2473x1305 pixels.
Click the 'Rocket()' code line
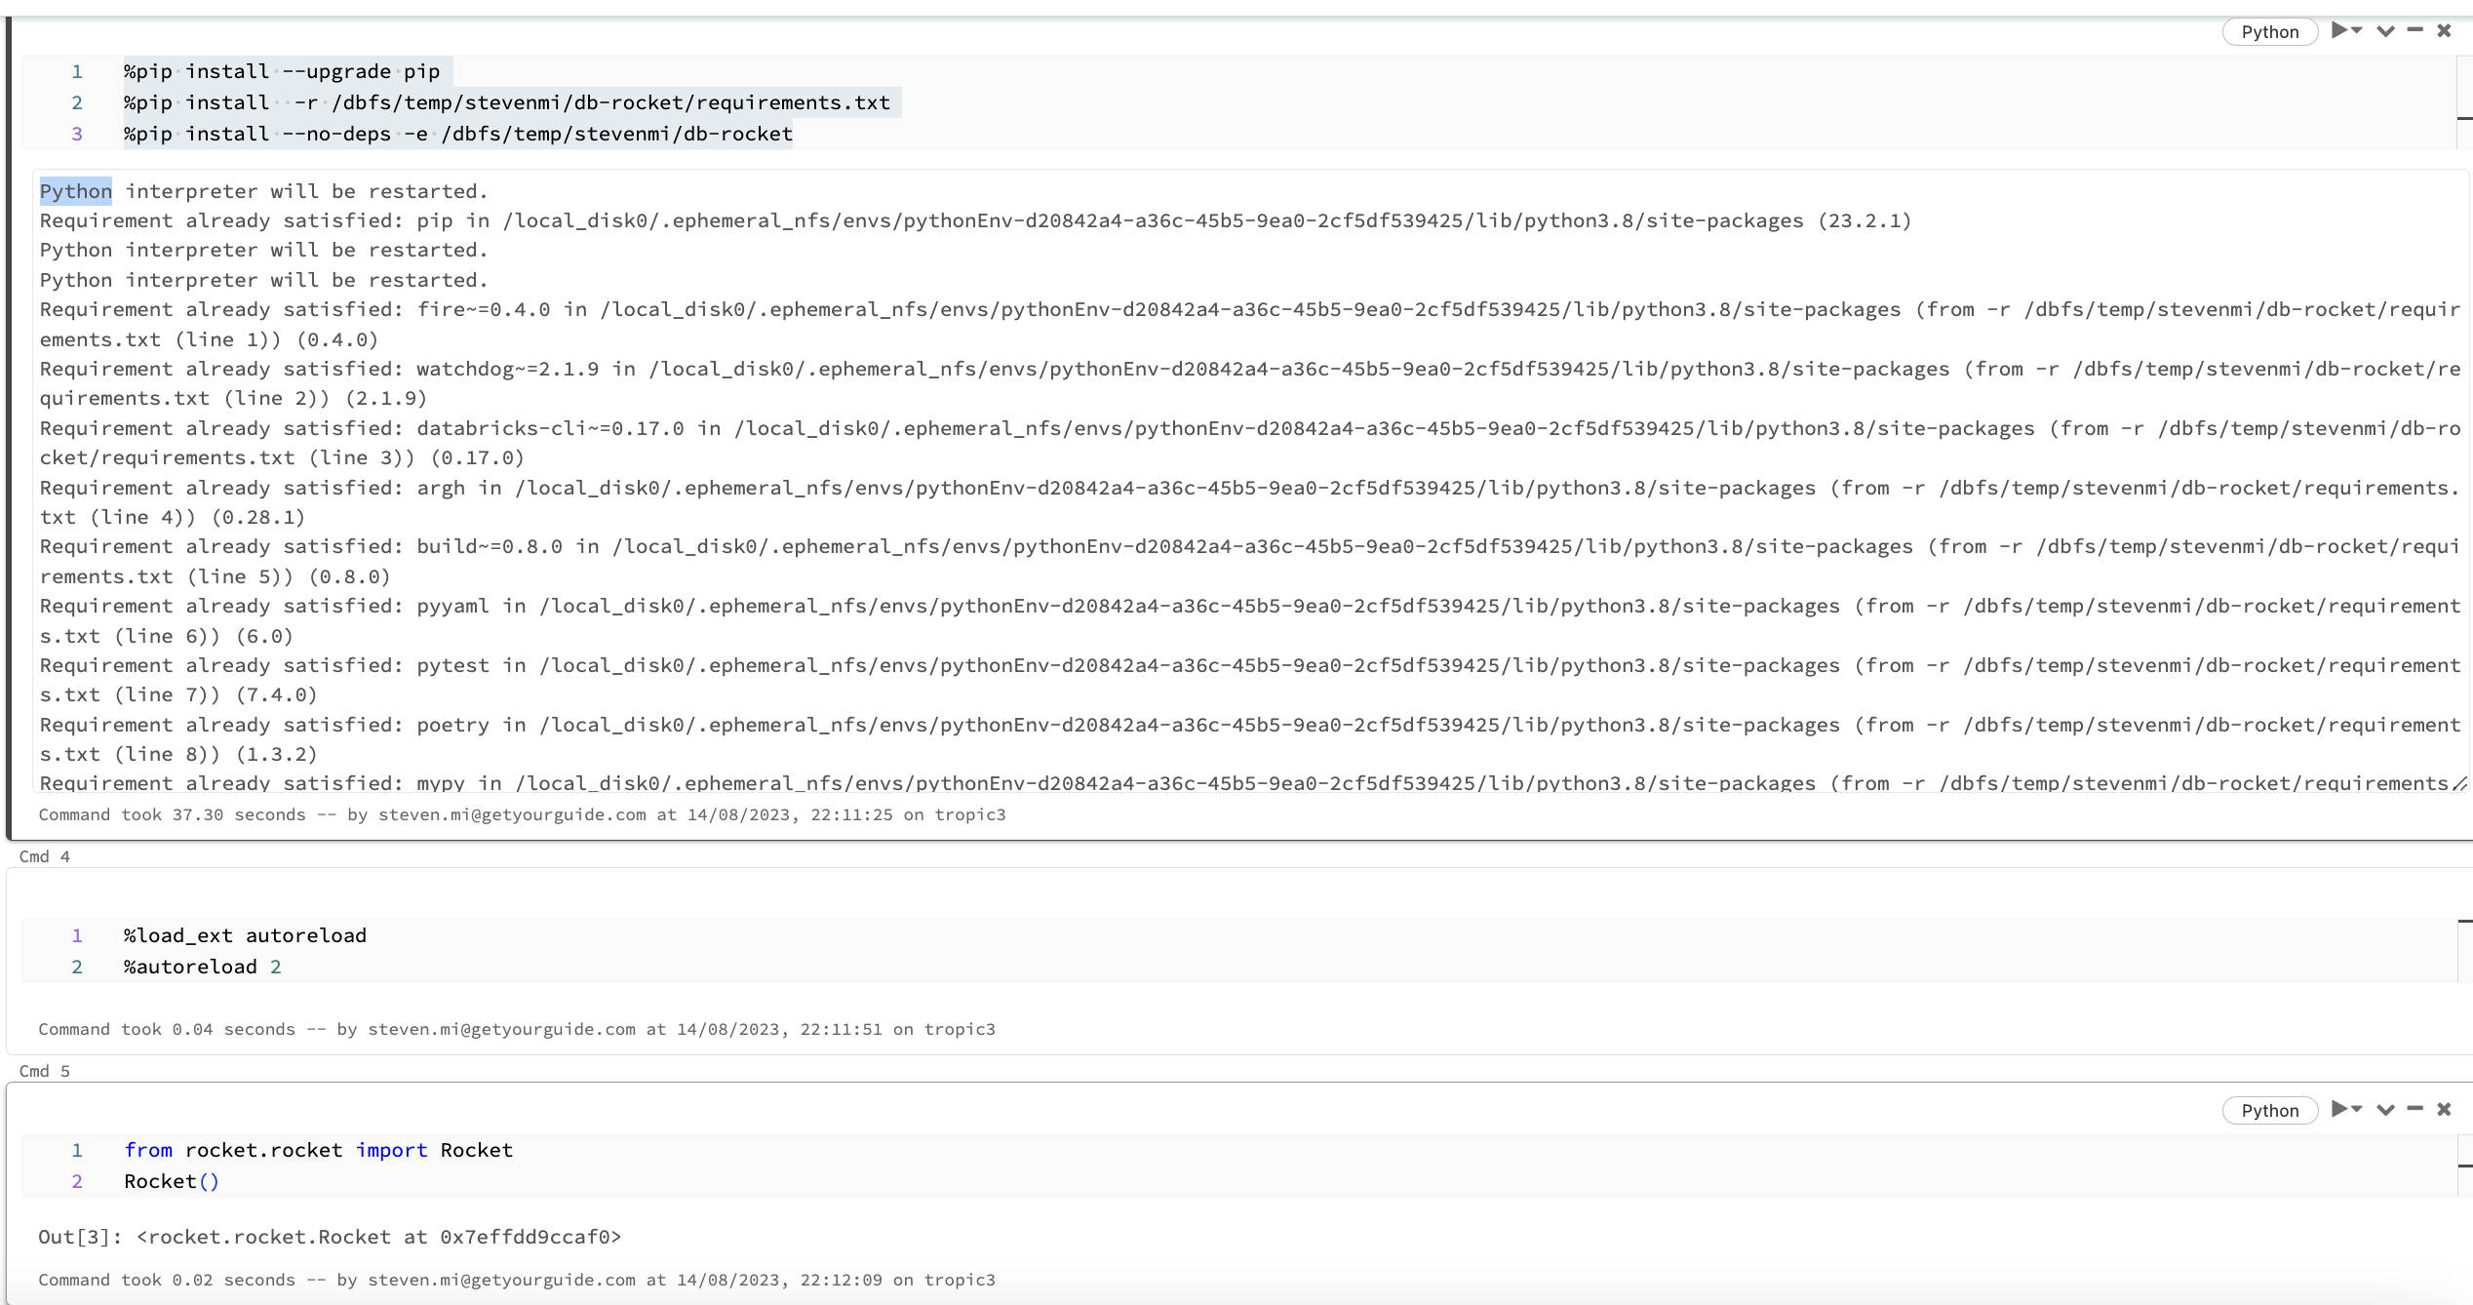[172, 1181]
